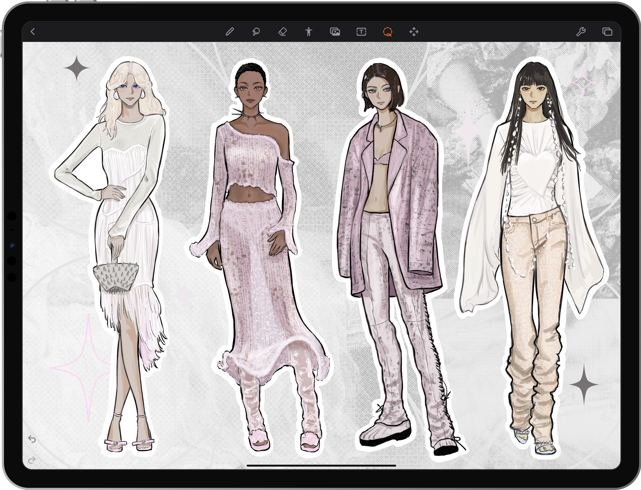Click the Redo arrow
Screen dimensions: 641x490
(32, 460)
